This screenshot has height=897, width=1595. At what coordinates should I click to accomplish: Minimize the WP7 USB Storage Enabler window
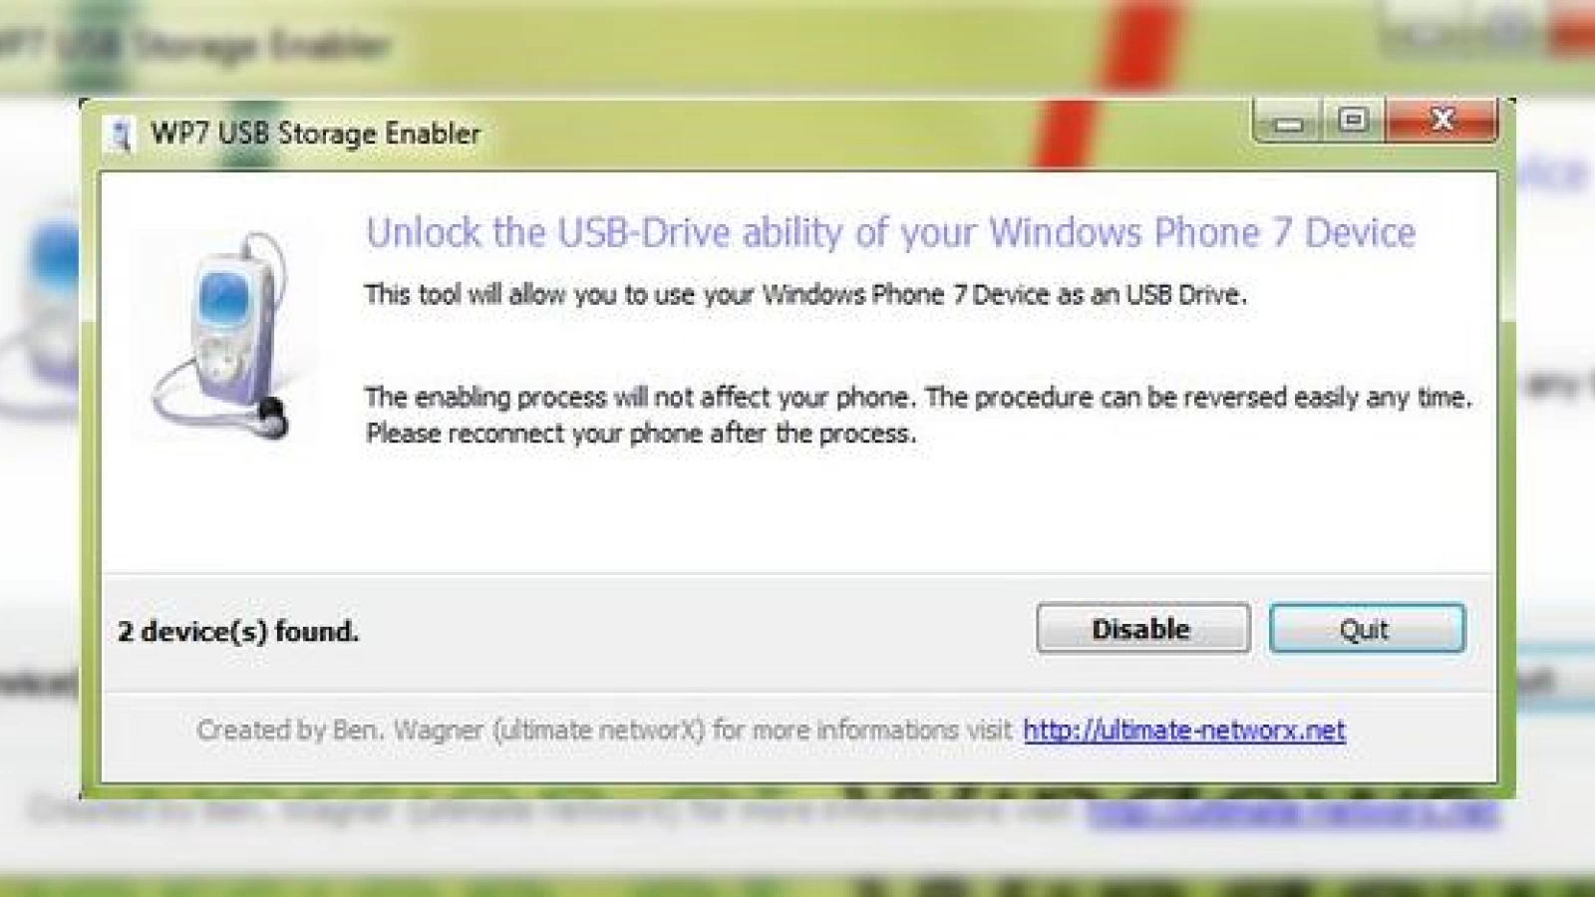(1289, 123)
